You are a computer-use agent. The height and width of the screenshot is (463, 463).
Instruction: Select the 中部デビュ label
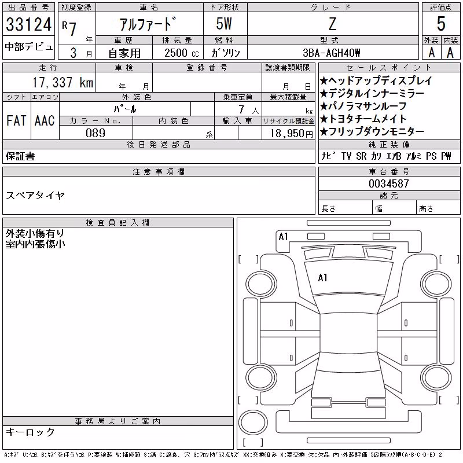(x=28, y=46)
